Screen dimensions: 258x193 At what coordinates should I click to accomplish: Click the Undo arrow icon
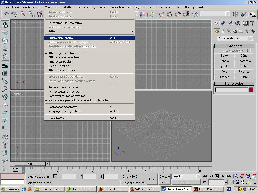(6, 14)
